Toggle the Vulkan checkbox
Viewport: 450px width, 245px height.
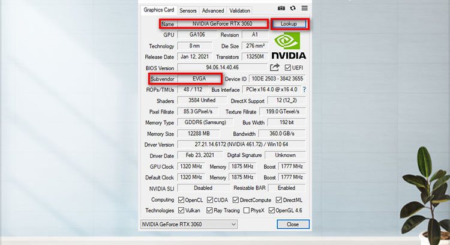[x=181, y=210]
